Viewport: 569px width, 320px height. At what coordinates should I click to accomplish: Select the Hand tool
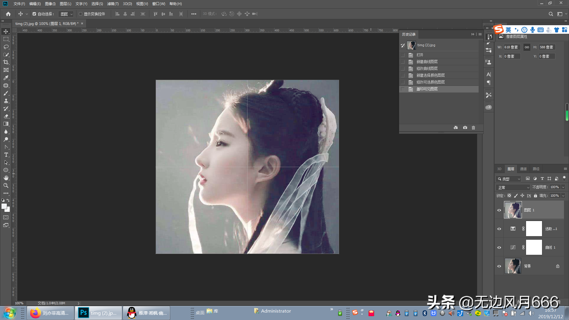[x=6, y=178]
